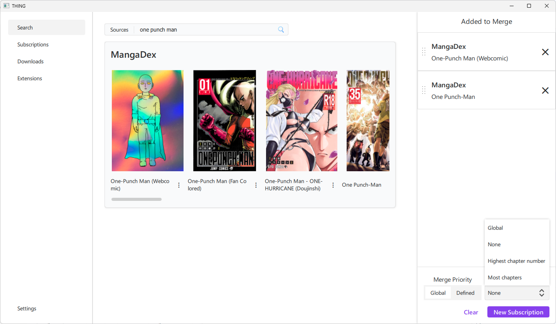
Task: Click the MangaDex source heading
Action: click(133, 55)
